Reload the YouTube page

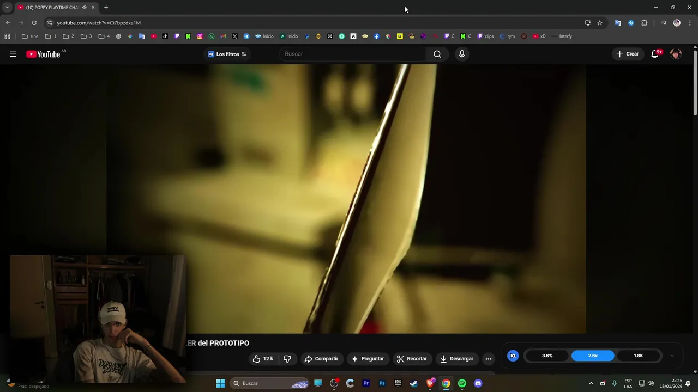tap(34, 23)
